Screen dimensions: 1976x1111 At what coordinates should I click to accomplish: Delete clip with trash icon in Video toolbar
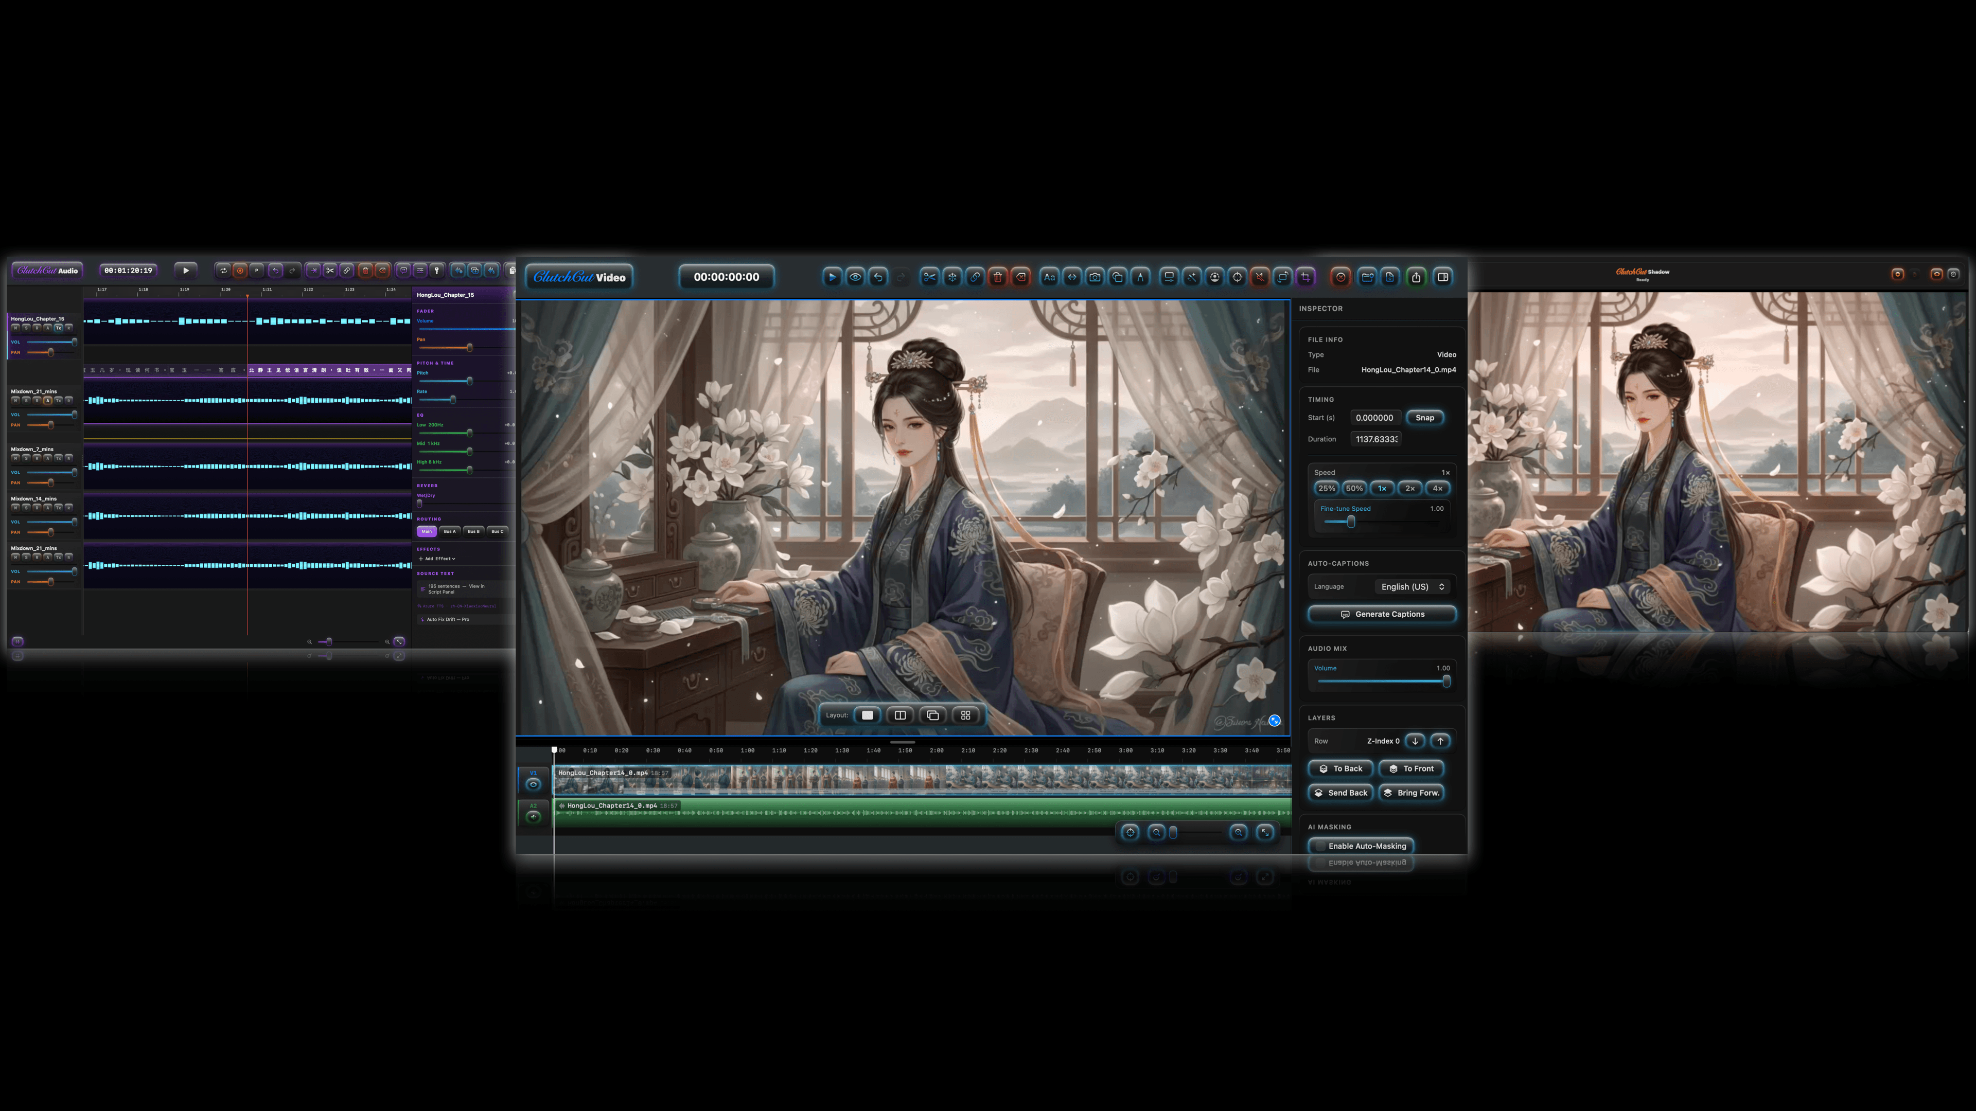pyautogui.click(x=997, y=277)
